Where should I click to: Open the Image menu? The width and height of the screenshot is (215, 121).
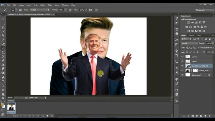(21, 5)
